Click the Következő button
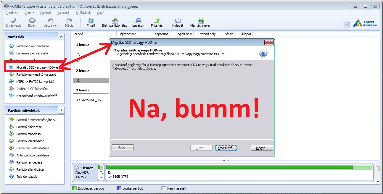The width and height of the screenshot is (383, 194). (226, 148)
